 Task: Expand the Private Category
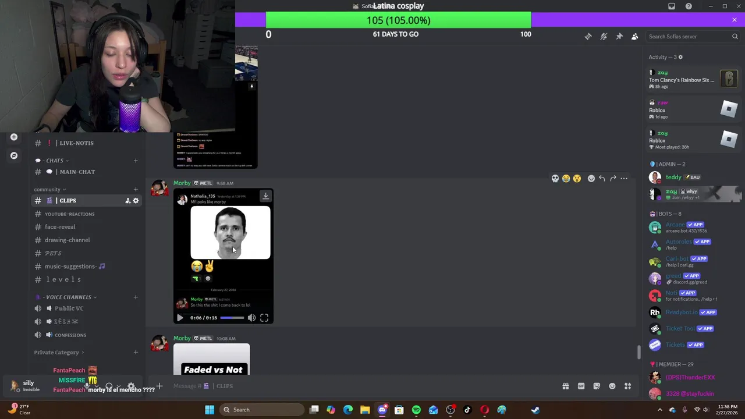point(59,353)
